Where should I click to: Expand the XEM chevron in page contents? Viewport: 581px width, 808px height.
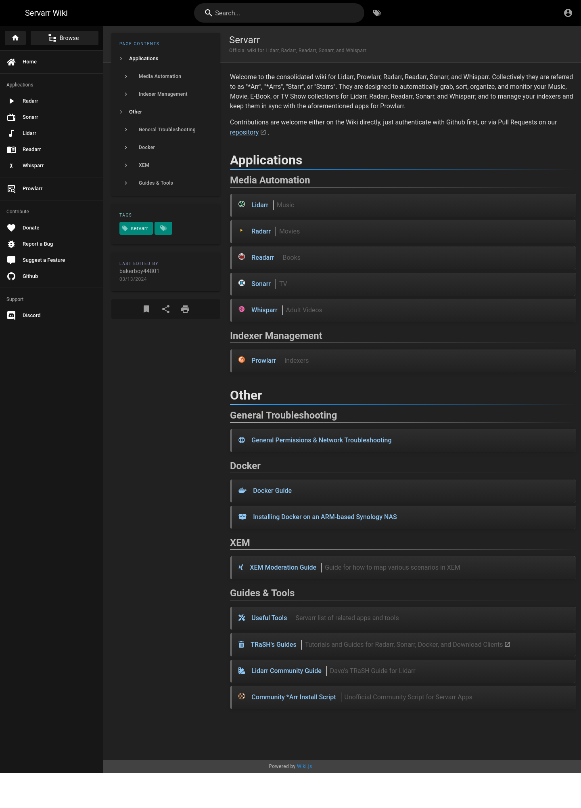(x=126, y=165)
